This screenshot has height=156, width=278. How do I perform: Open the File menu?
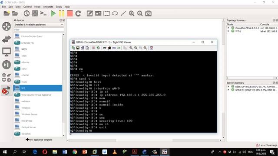coord(4,7)
